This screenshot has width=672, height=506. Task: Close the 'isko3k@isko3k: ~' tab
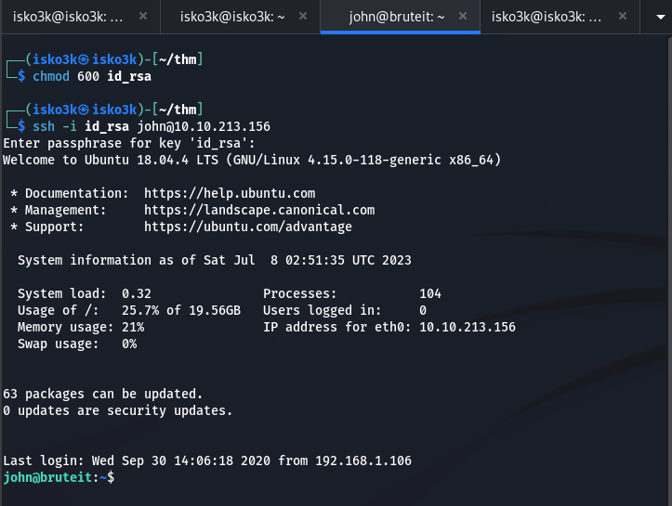(303, 17)
